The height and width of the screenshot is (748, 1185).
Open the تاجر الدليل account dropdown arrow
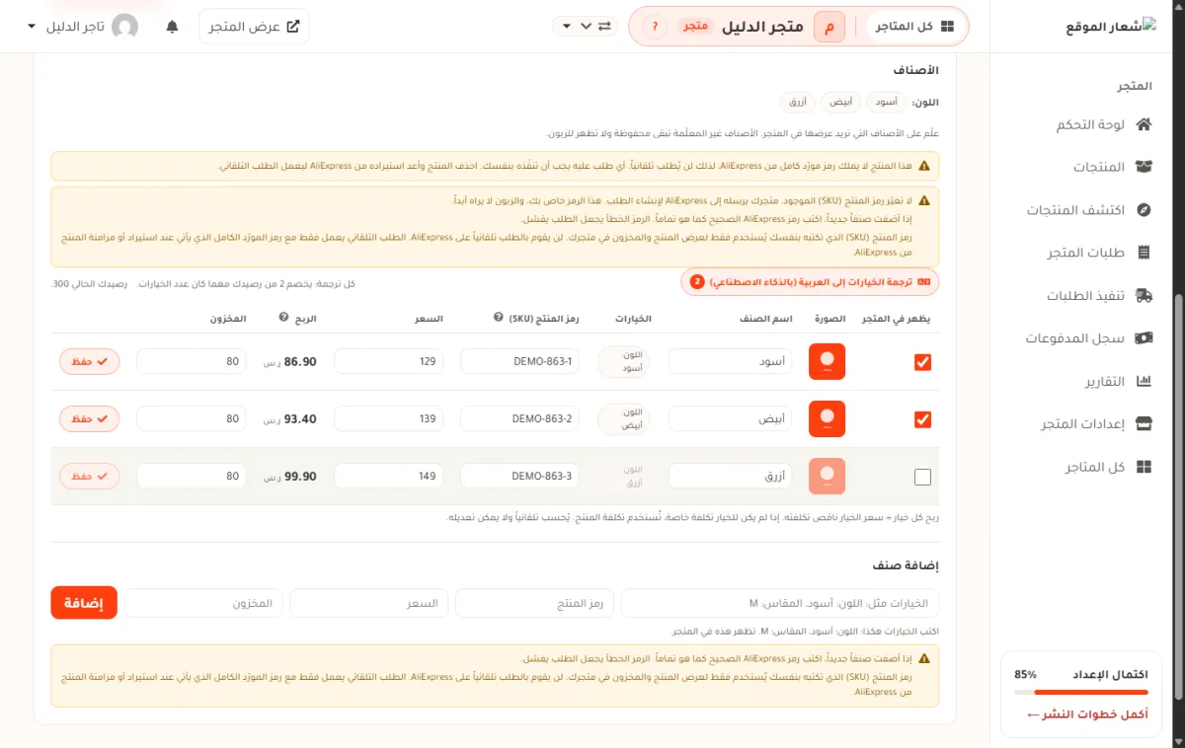click(x=32, y=27)
